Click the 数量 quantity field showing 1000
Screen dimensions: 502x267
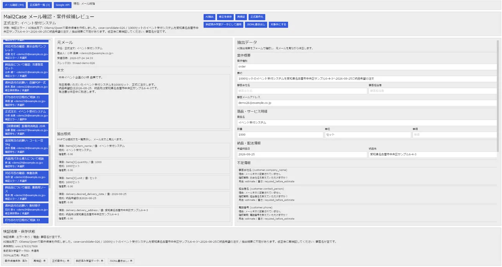coord(280,135)
